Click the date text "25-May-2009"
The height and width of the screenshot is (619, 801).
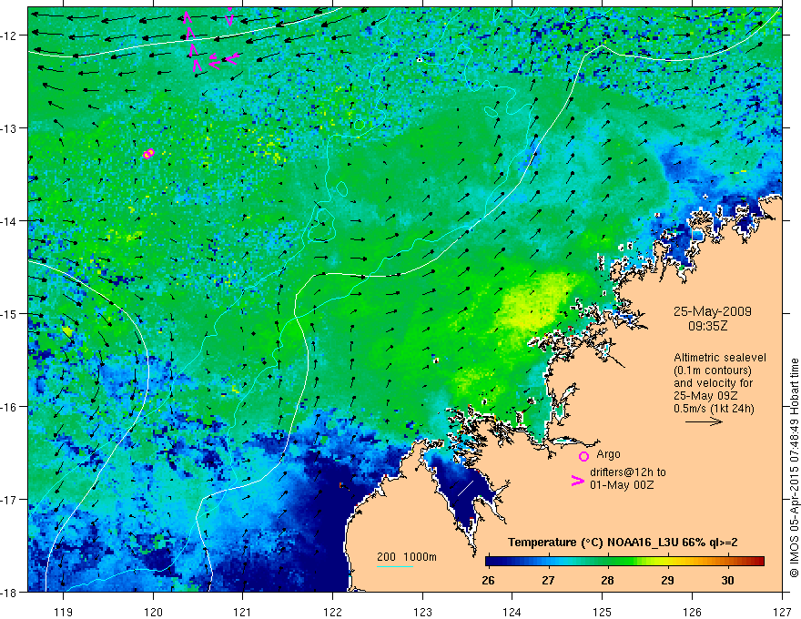(x=712, y=311)
